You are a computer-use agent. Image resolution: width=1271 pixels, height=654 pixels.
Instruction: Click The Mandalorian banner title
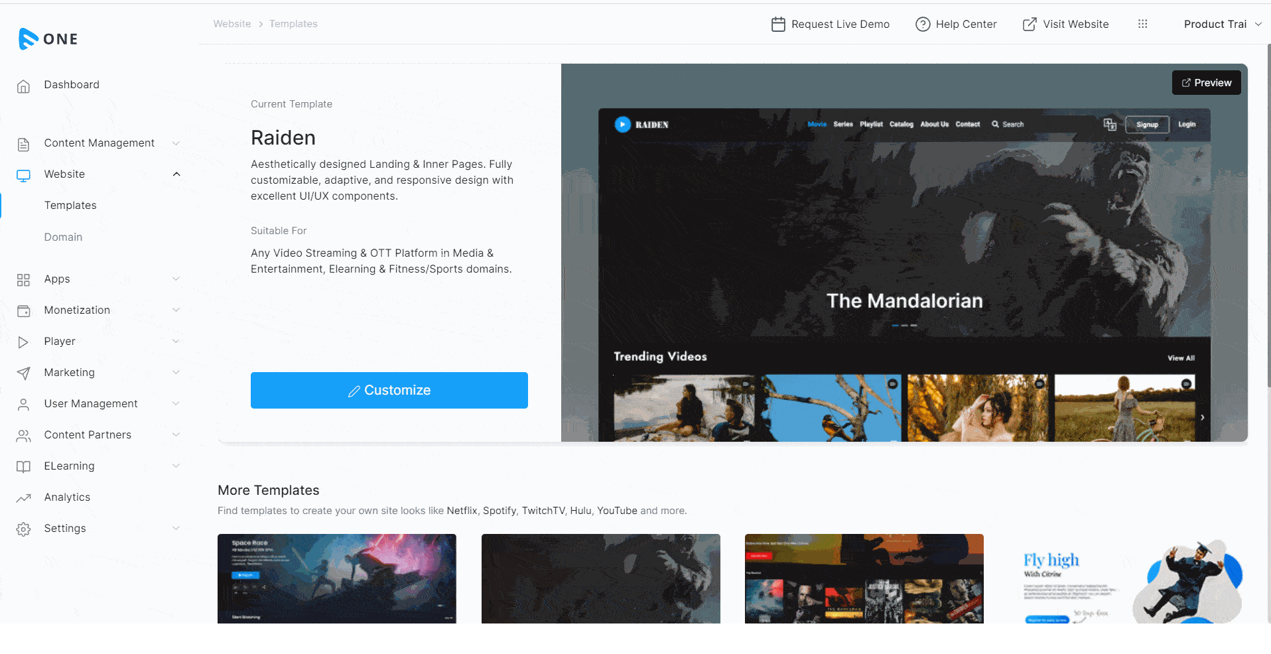(905, 301)
